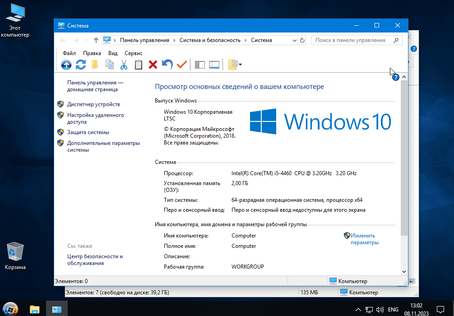Open the folder views dropdown in the toolbar
Image resolution: width=454 pixels, height=316 pixels.
point(235,64)
